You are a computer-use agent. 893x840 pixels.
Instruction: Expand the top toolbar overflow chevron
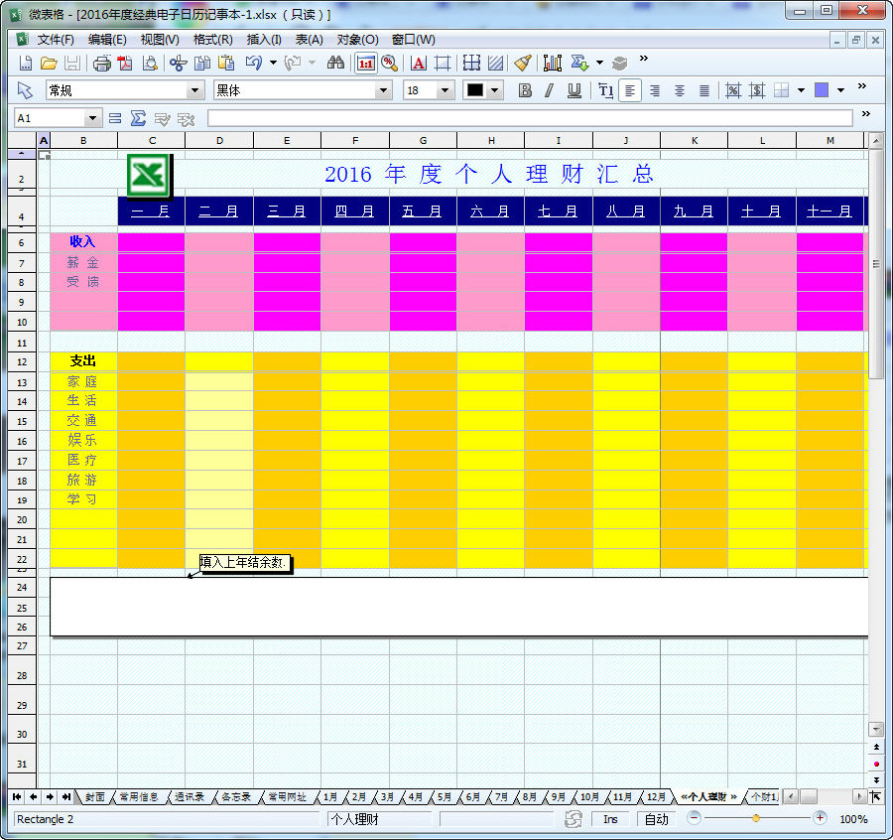[644, 59]
